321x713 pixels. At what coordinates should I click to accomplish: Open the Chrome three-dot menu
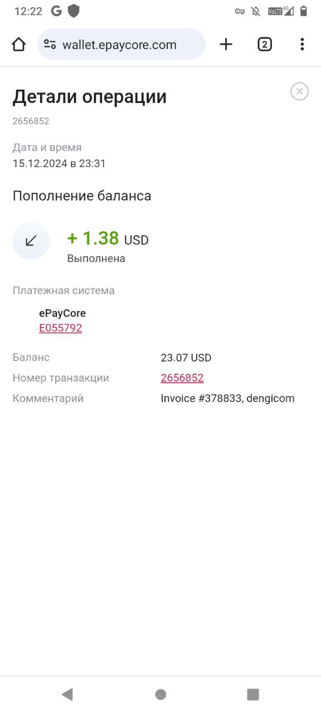[302, 45]
